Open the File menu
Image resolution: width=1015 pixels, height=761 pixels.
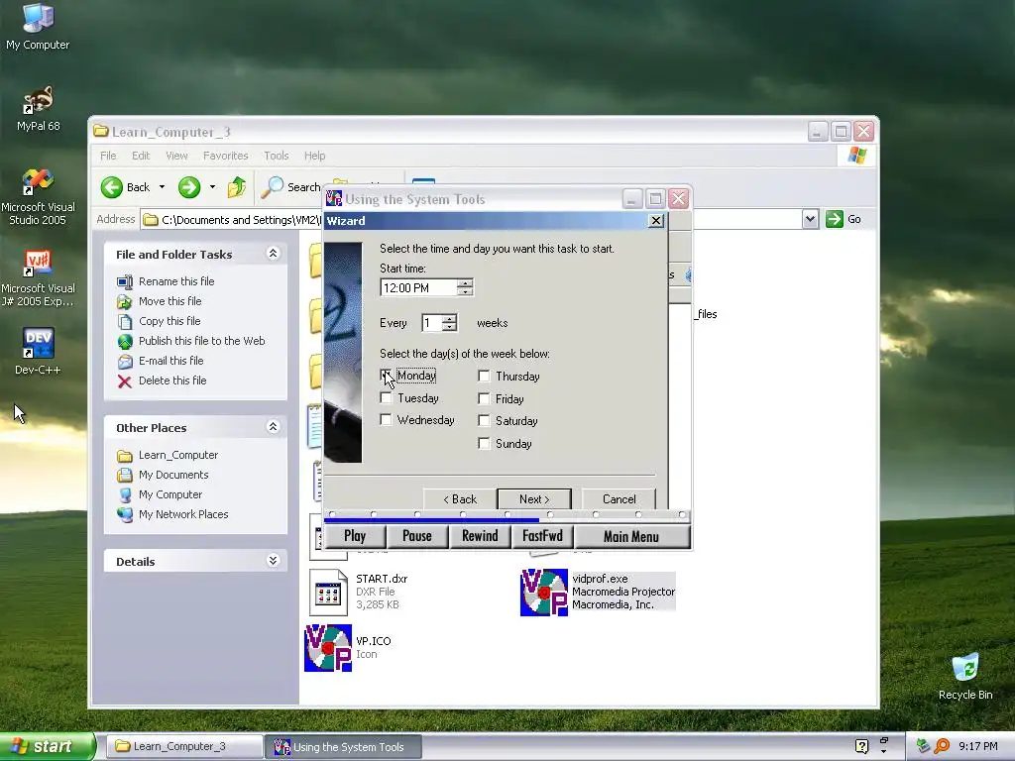(108, 156)
